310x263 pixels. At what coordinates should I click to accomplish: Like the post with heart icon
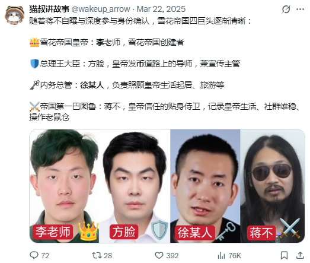coord(159,255)
